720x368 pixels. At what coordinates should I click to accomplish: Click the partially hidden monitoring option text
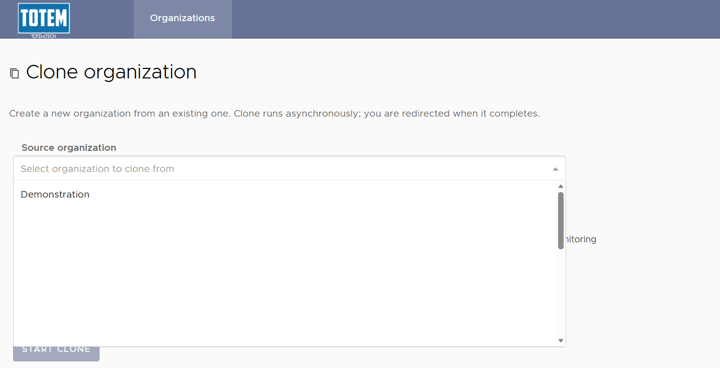tap(581, 239)
